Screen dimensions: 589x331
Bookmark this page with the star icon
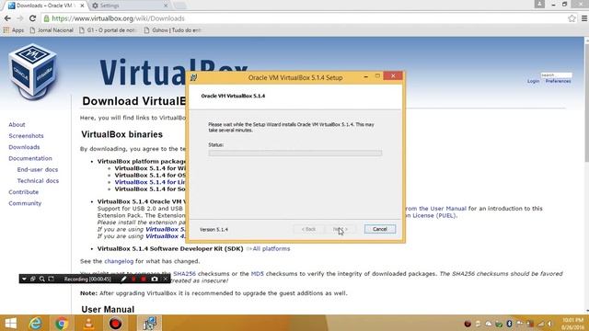[x=572, y=18]
